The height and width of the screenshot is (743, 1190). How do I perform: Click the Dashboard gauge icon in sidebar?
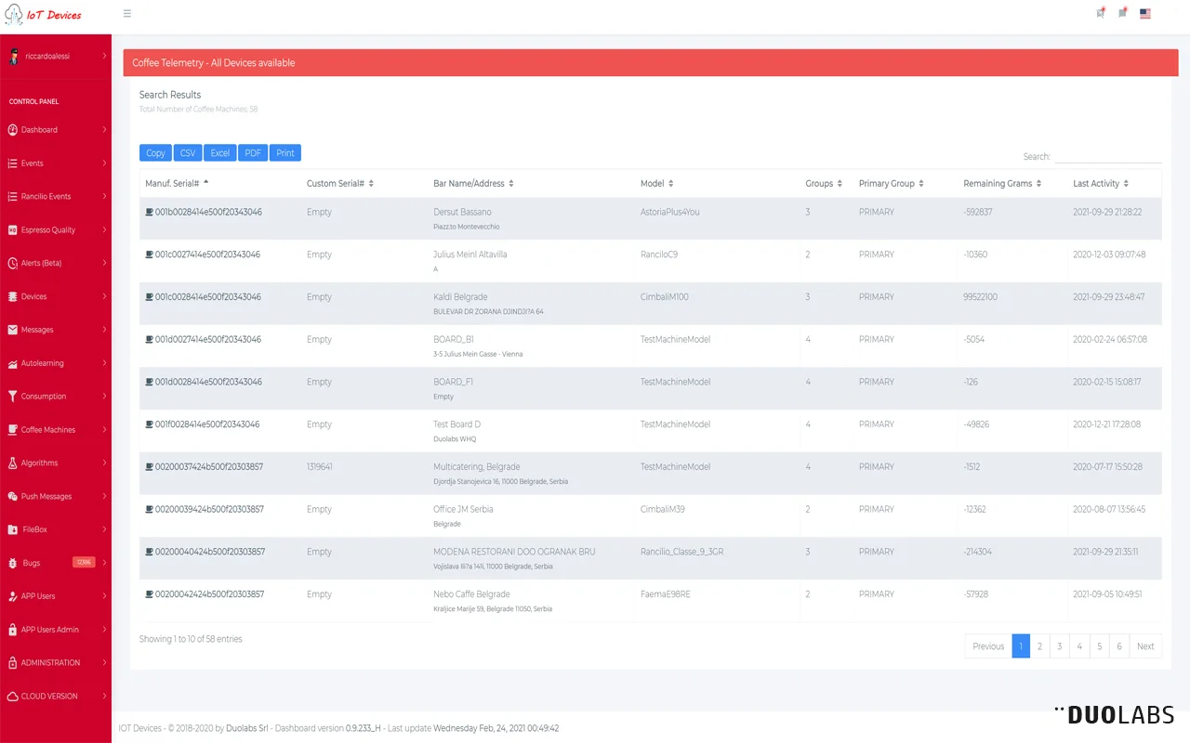click(13, 130)
